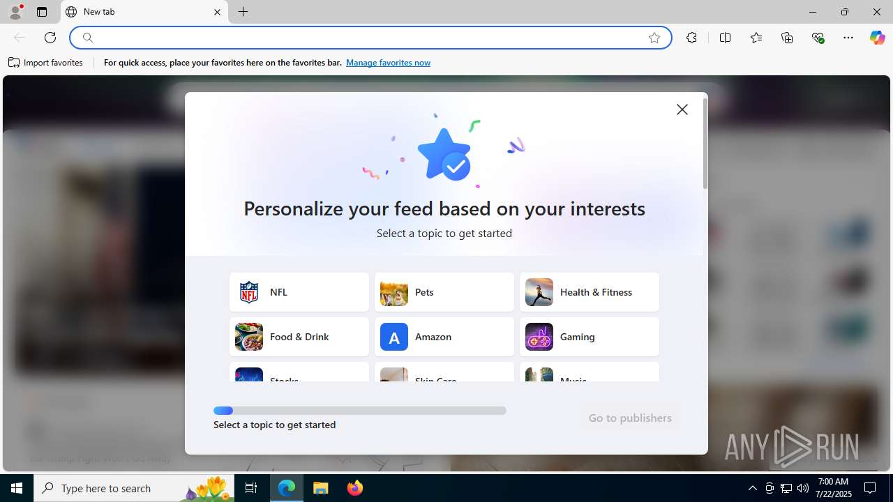The image size is (893, 502).
Task: Open File Explorer from taskbar
Action: [321, 488]
